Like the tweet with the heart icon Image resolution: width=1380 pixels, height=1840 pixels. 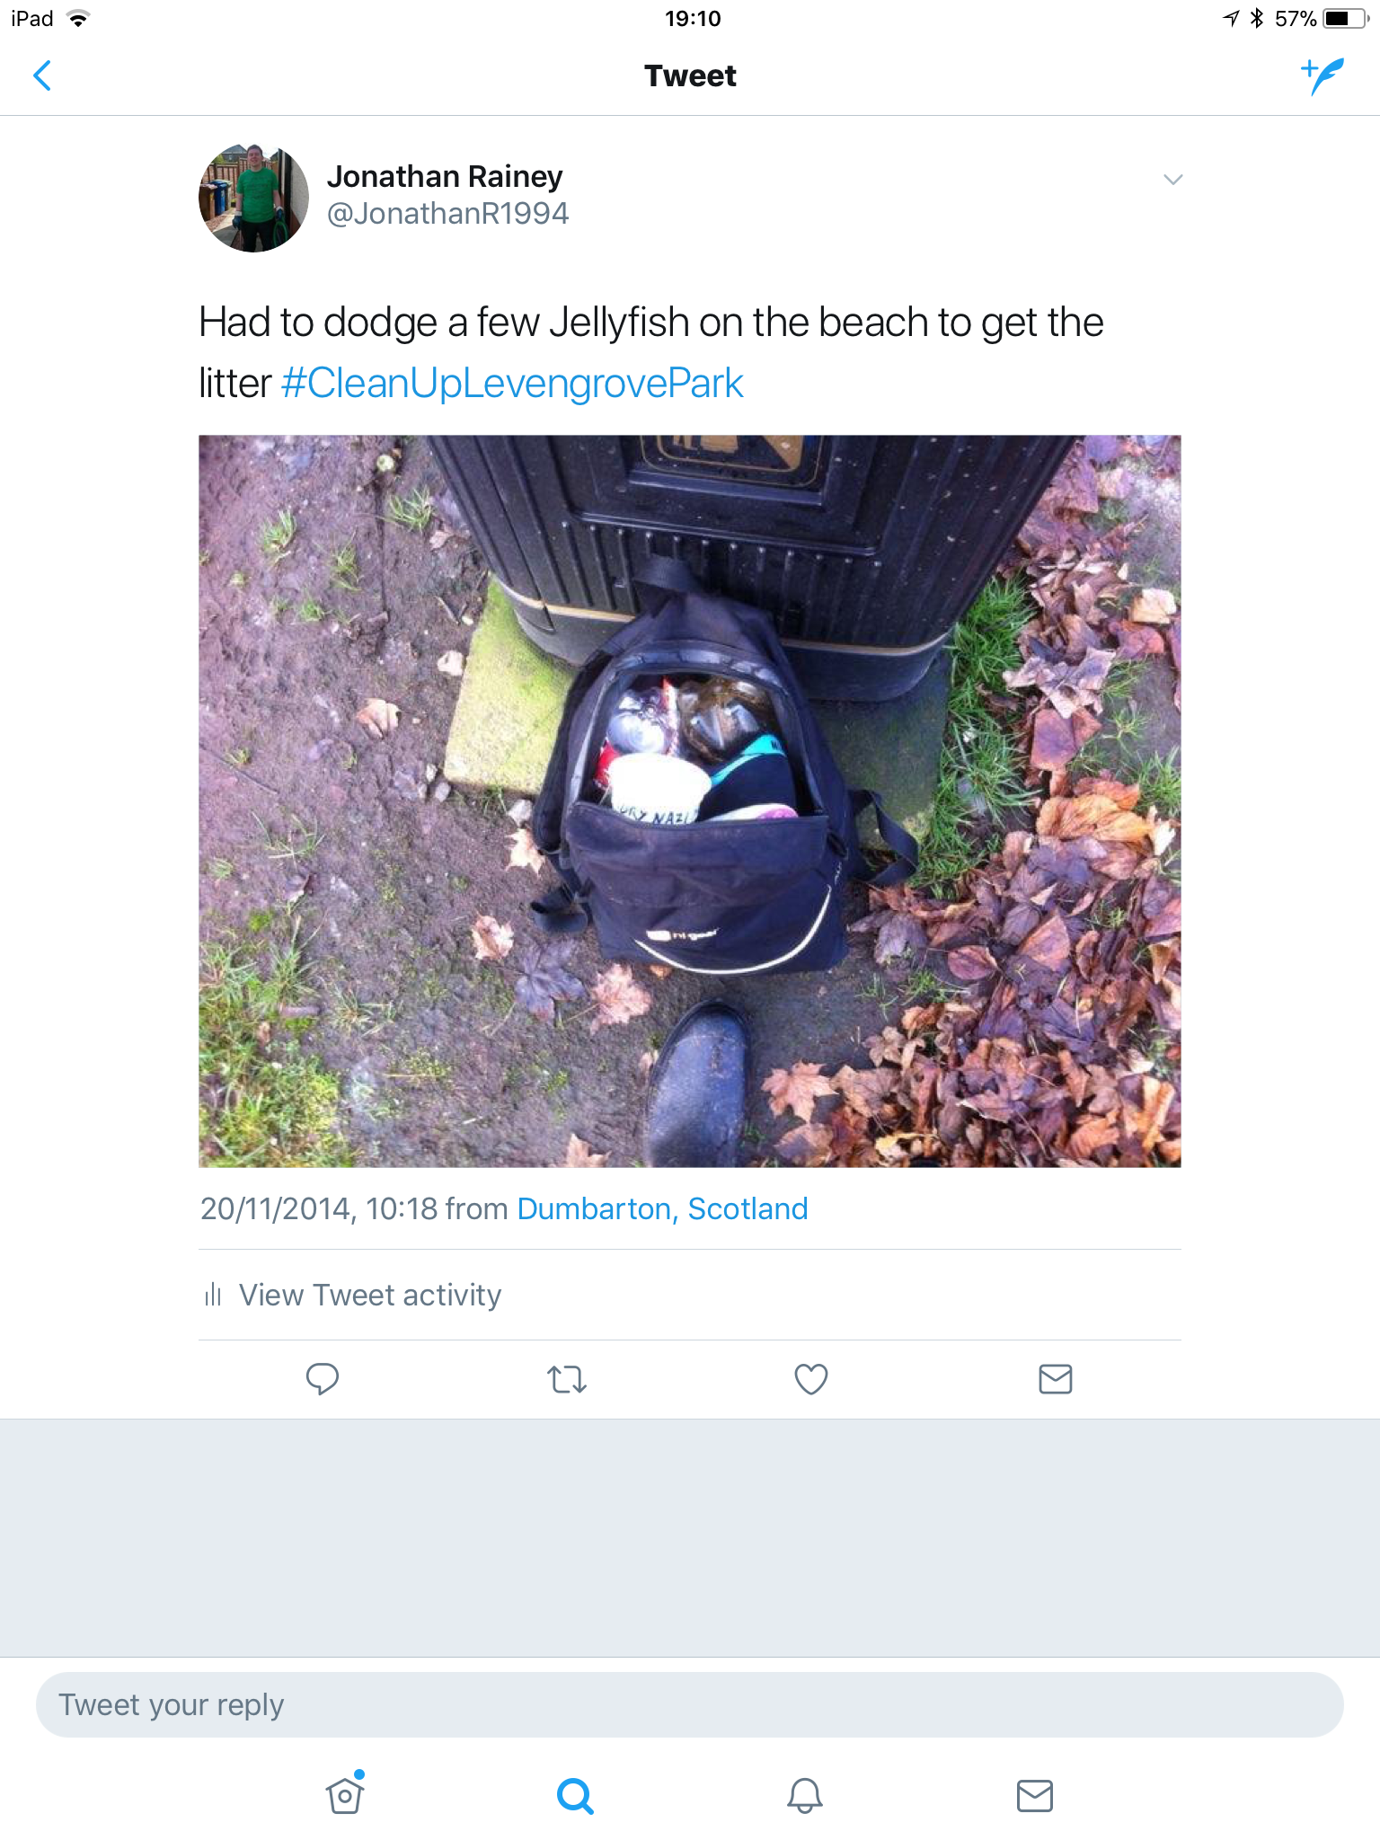(811, 1379)
